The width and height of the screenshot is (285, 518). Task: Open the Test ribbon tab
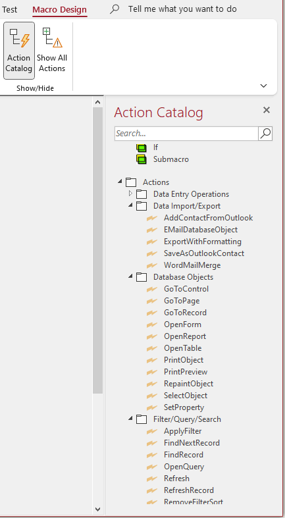tap(9, 10)
